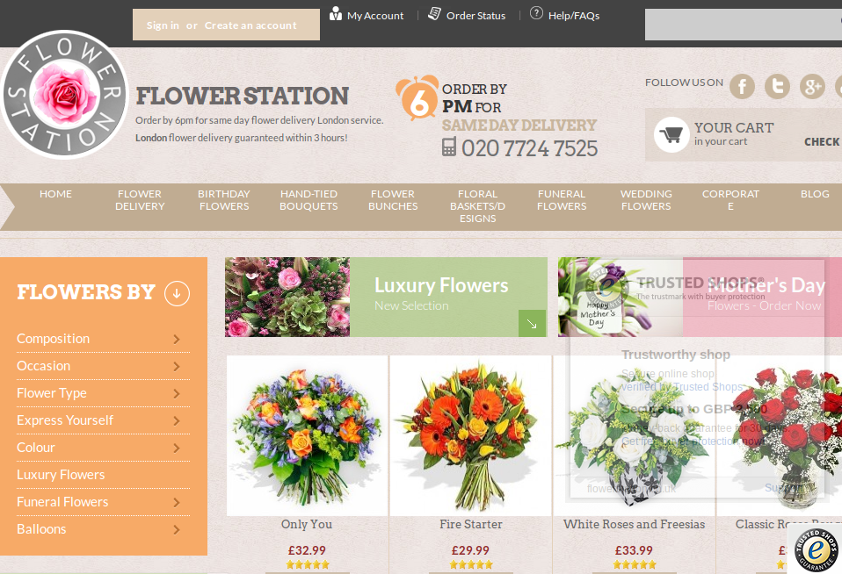Click the Flower Station round logo
Viewport: 842px width, 574px height.
[x=64, y=95]
